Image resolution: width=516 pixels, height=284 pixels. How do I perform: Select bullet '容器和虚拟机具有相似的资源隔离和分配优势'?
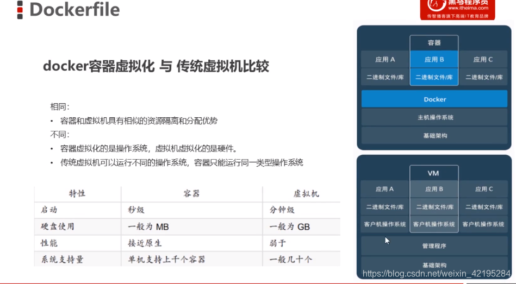(x=139, y=121)
